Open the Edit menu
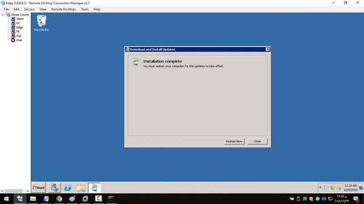Screen dimensions: 364x204 tap(16, 9)
